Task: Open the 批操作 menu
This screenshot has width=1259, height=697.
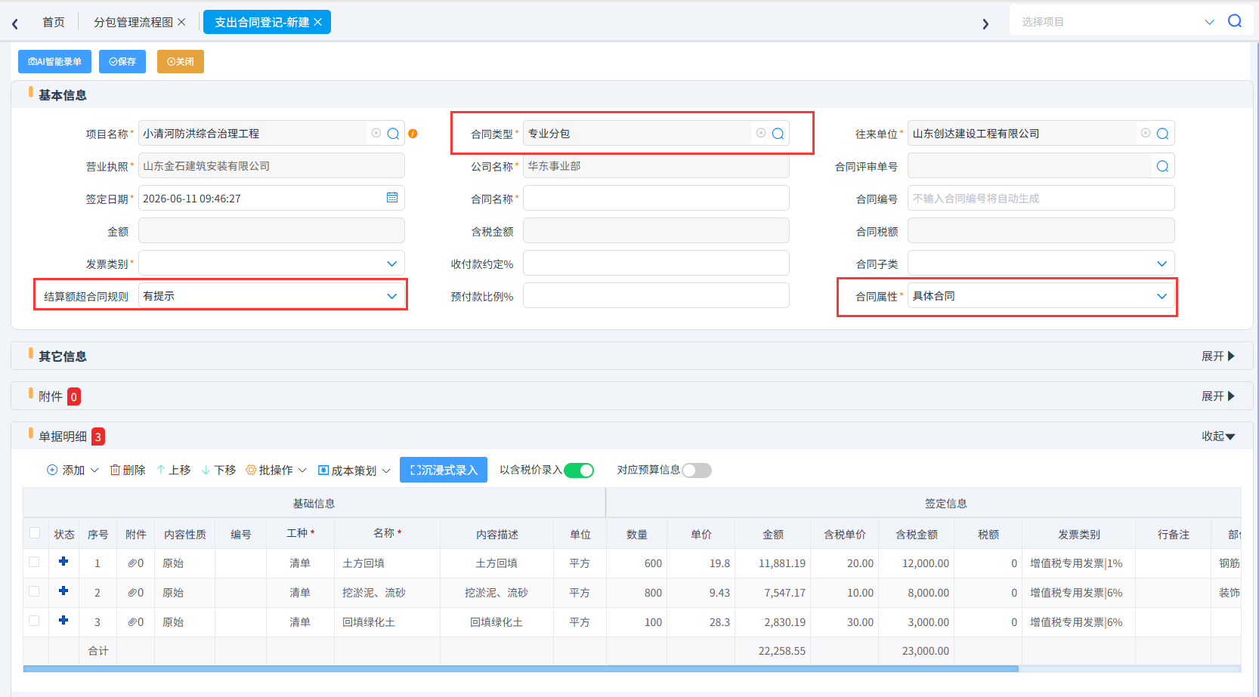Action: (277, 470)
